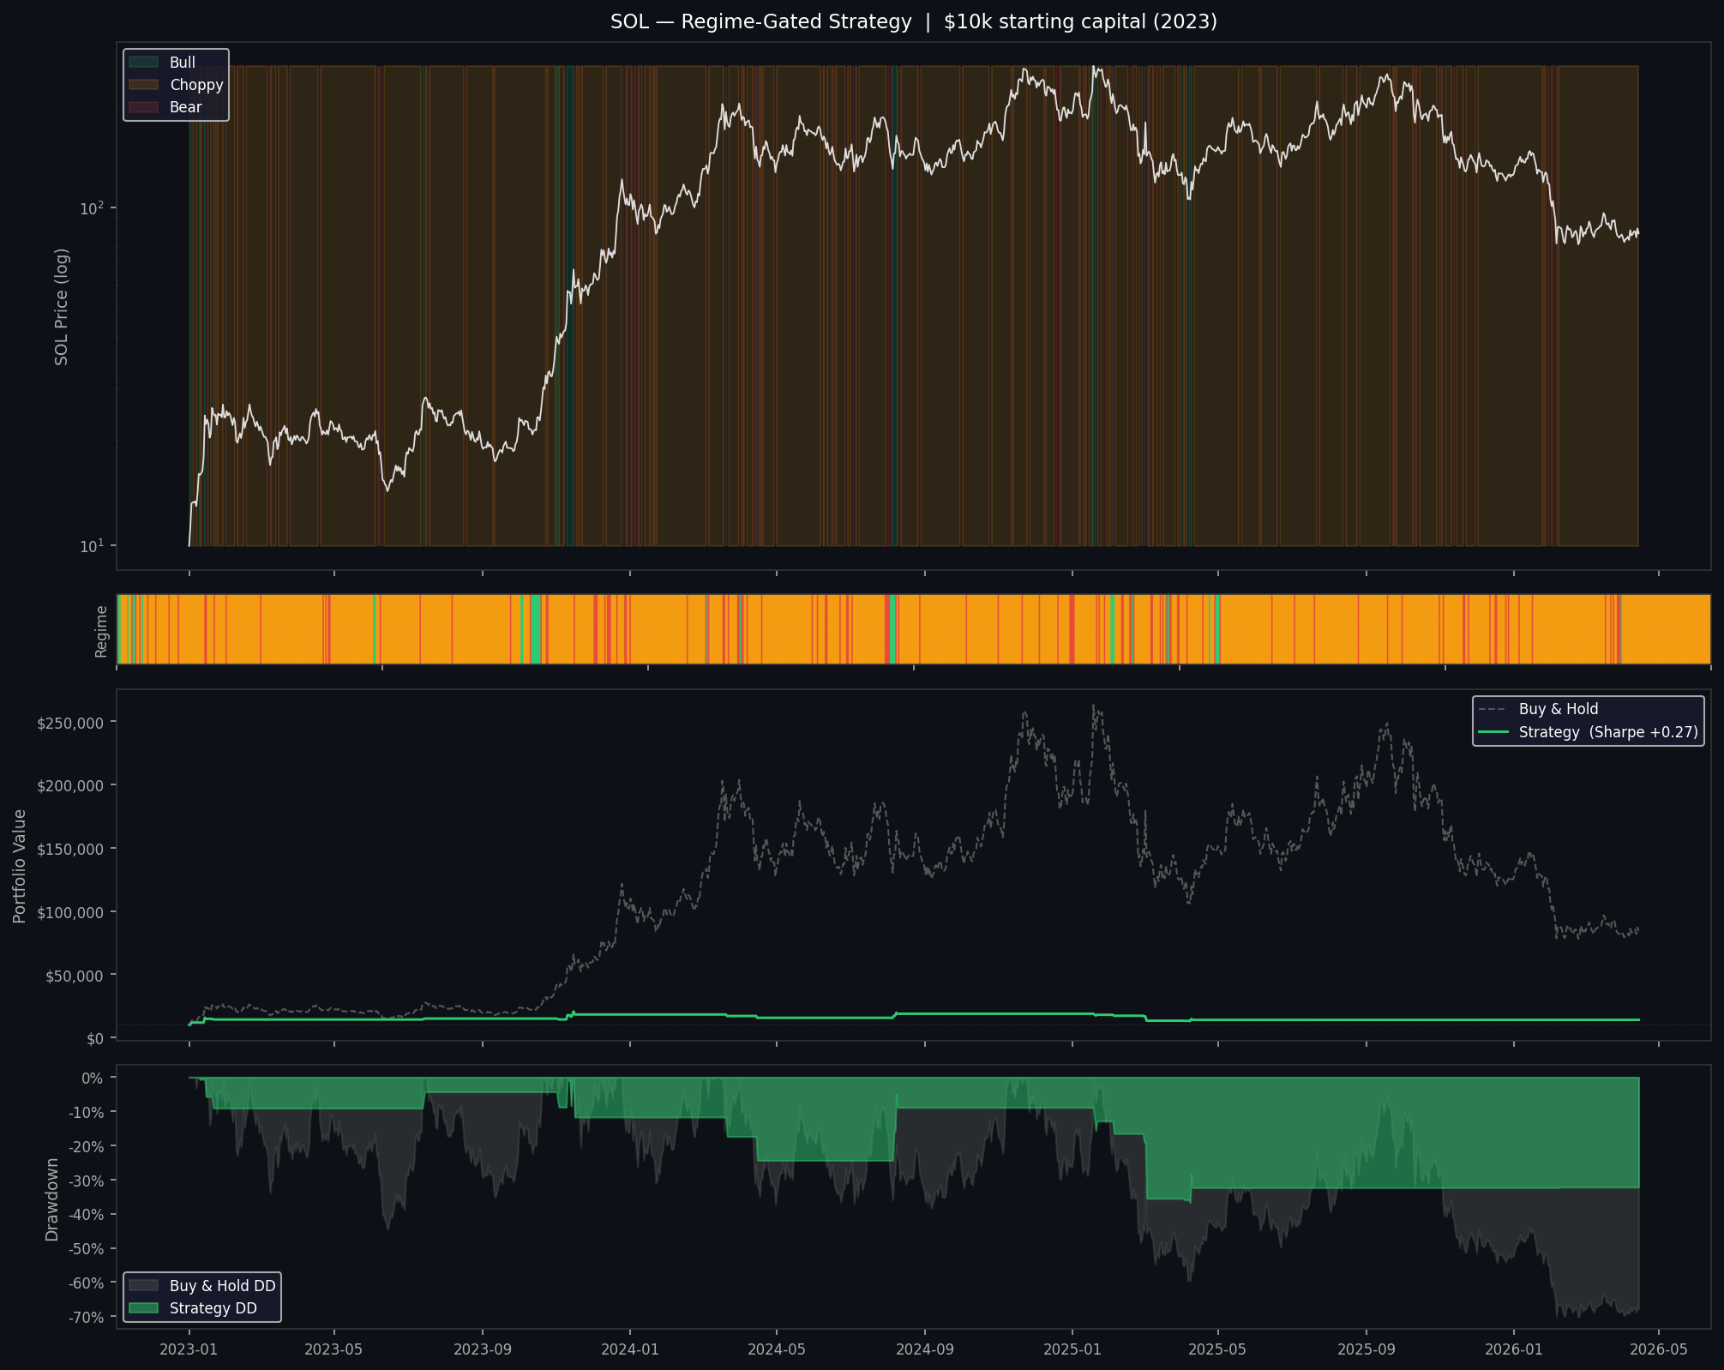Click the 'Choppy' legend label

point(196,85)
